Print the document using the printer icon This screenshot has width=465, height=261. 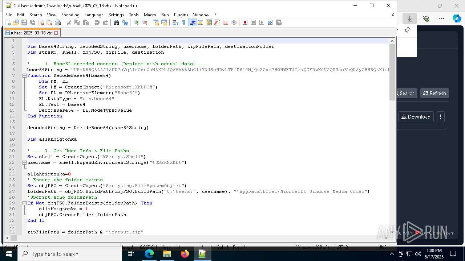[x=58, y=22]
